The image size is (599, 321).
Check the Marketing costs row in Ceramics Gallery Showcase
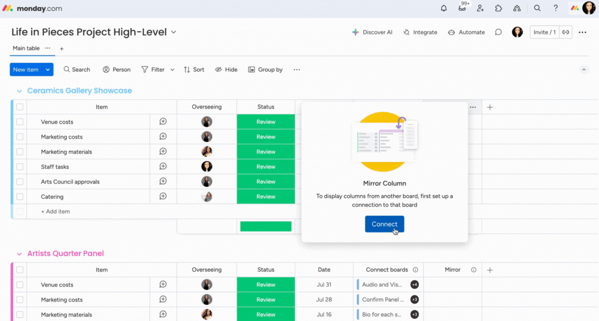tap(20, 137)
